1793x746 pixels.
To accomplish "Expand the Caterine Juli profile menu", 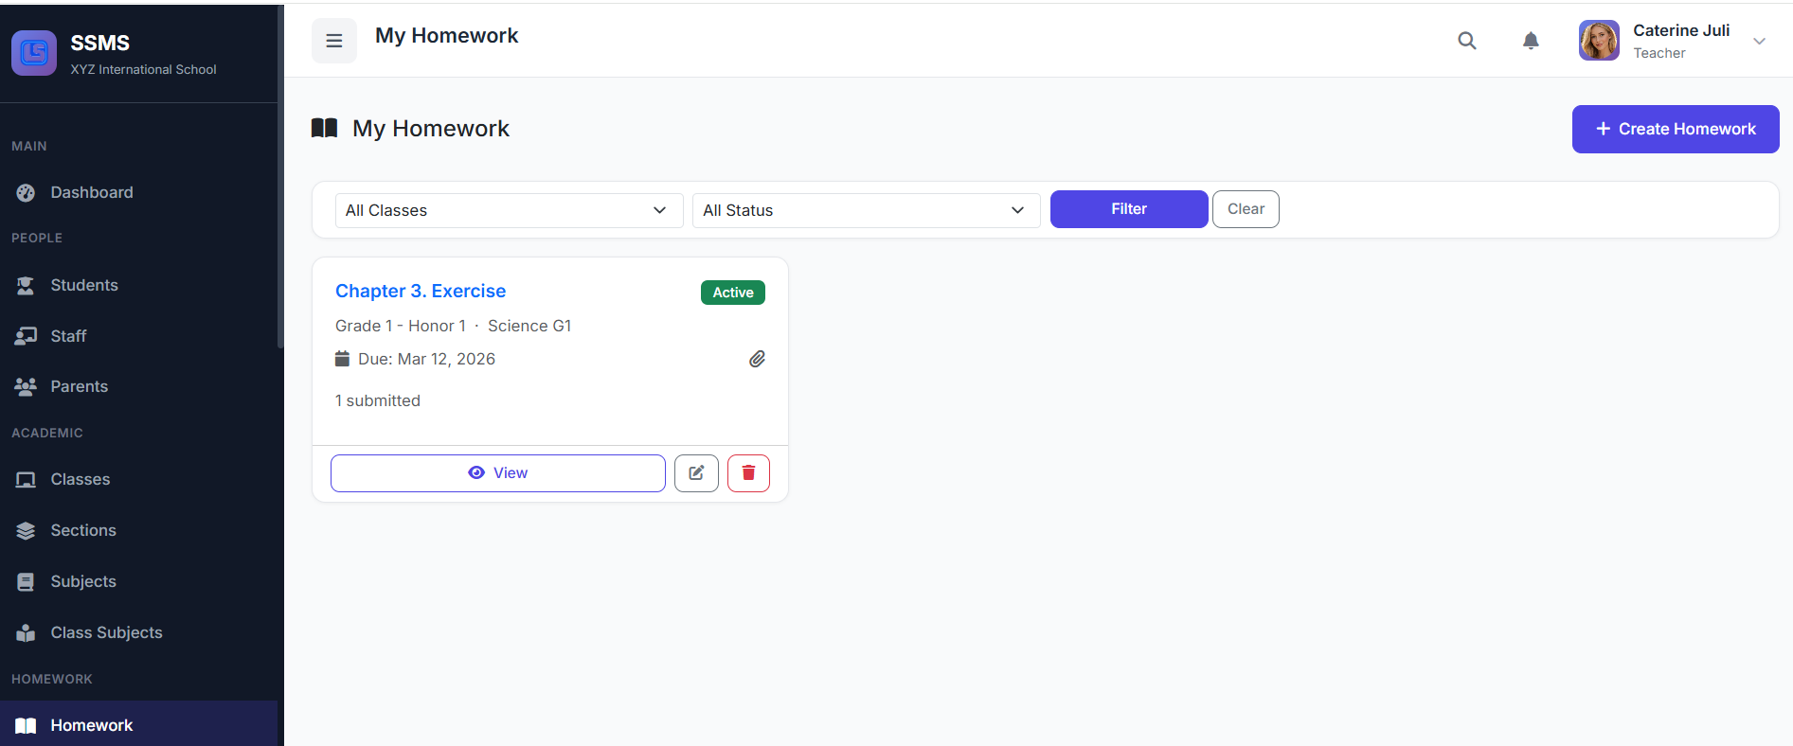I will [x=1759, y=41].
